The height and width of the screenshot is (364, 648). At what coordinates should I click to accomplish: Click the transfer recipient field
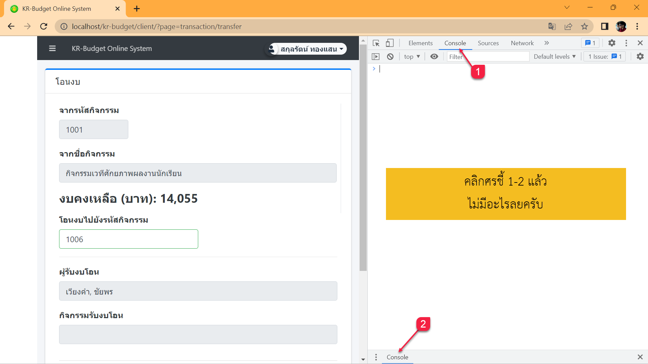point(198,291)
